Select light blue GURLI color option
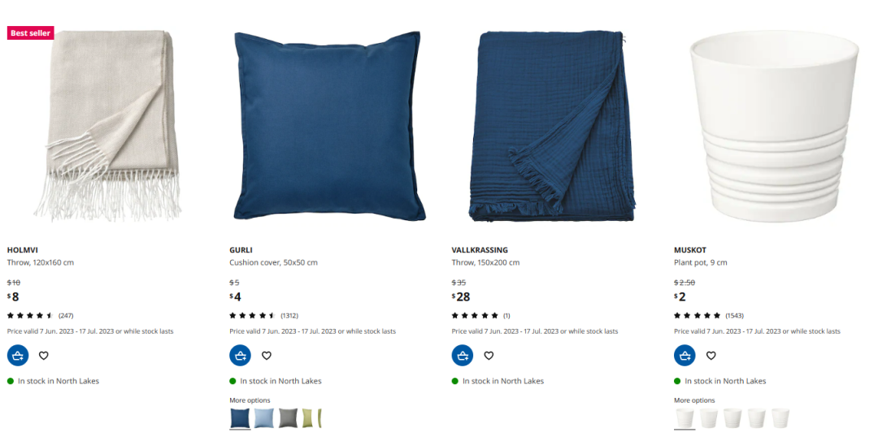This screenshot has height=441, width=878. tap(264, 418)
